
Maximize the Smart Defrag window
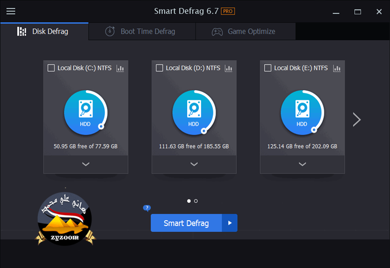(358, 12)
